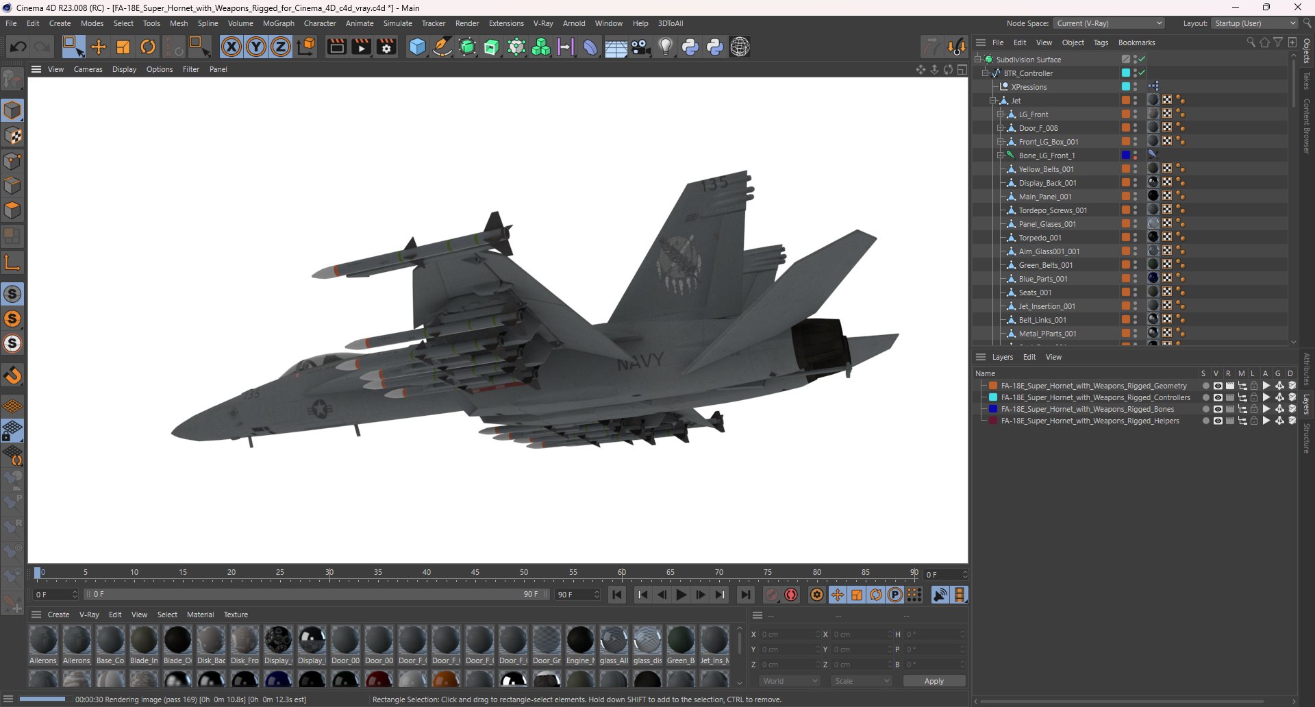Select the Seats_001 object
This screenshot has height=707, width=1315.
pyautogui.click(x=1035, y=293)
